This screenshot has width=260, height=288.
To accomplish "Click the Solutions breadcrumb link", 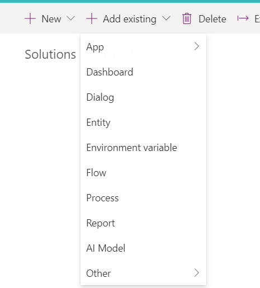I will point(50,54).
